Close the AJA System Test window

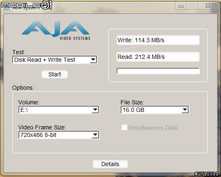click(208, 6)
